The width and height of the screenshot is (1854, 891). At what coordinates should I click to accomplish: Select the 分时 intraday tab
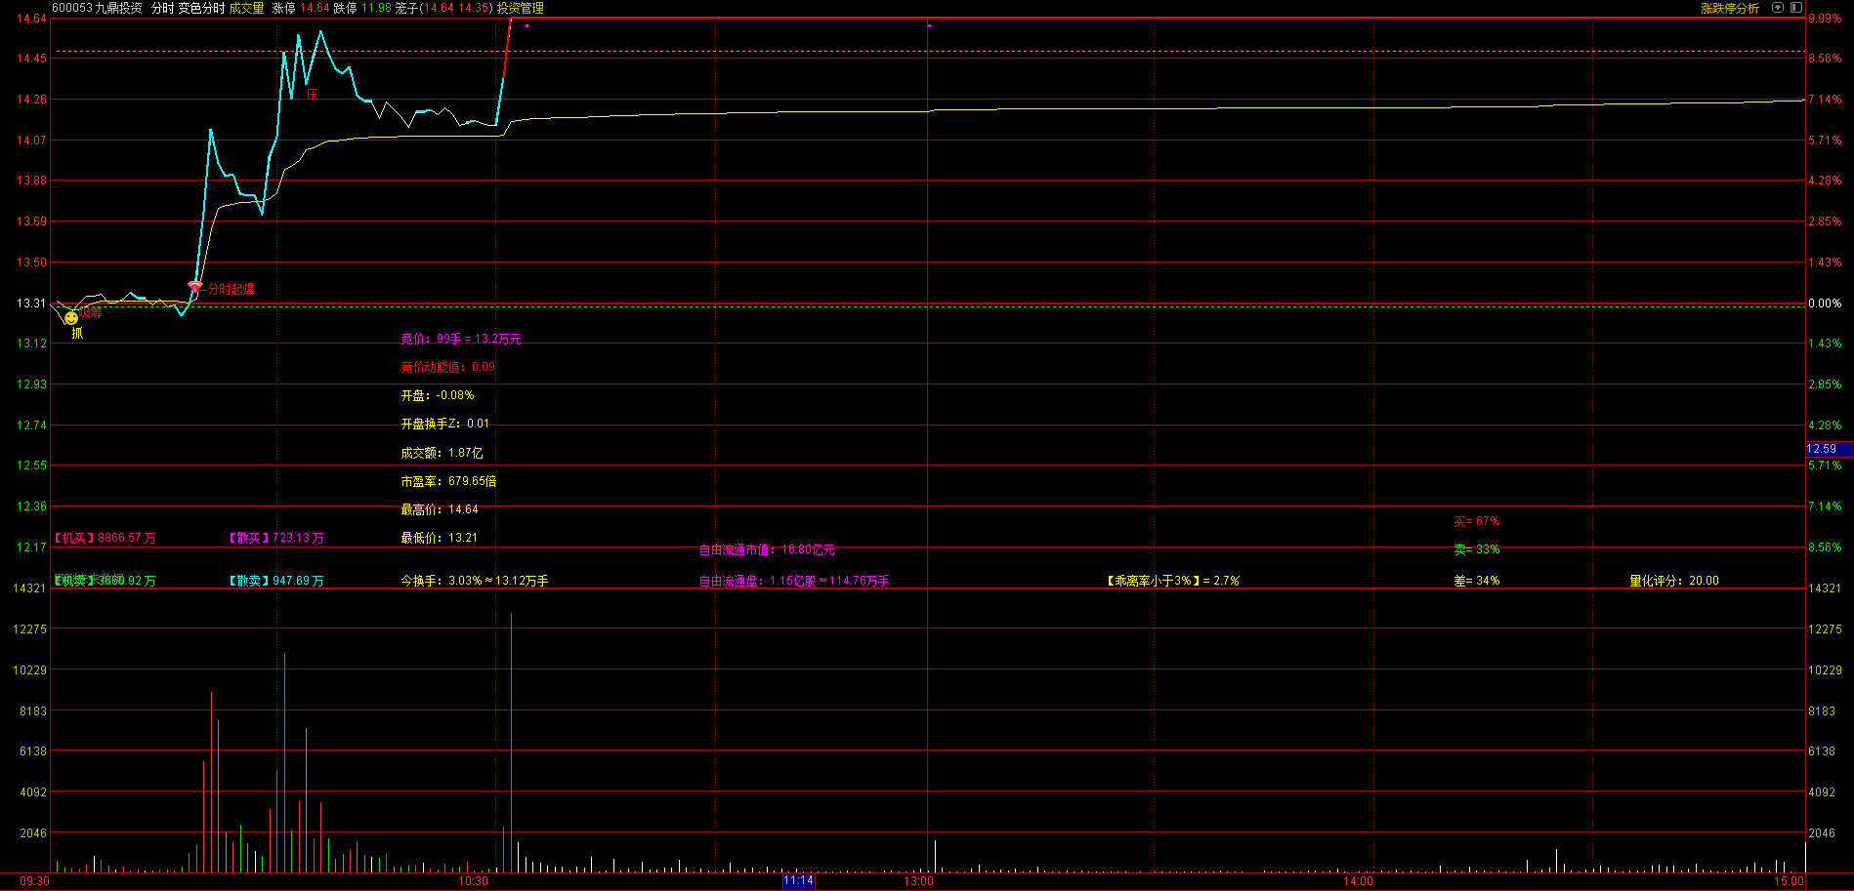coord(162,8)
